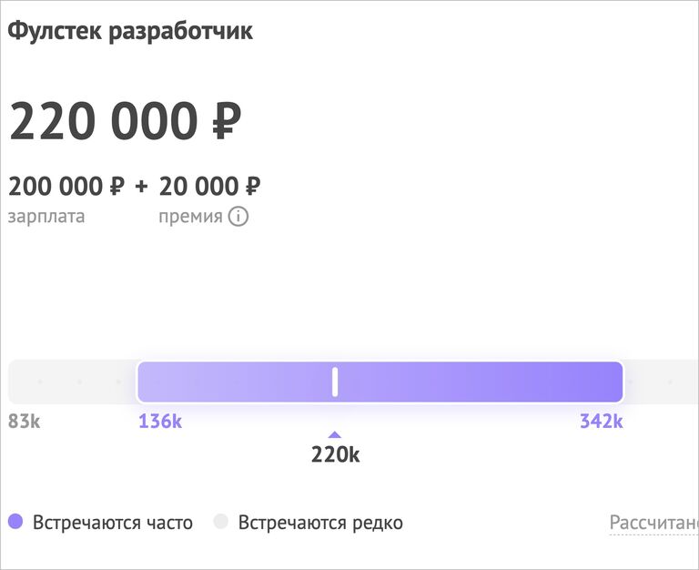
Task: Click the gray rare-range section left of bar
Action: [x=72, y=382]
